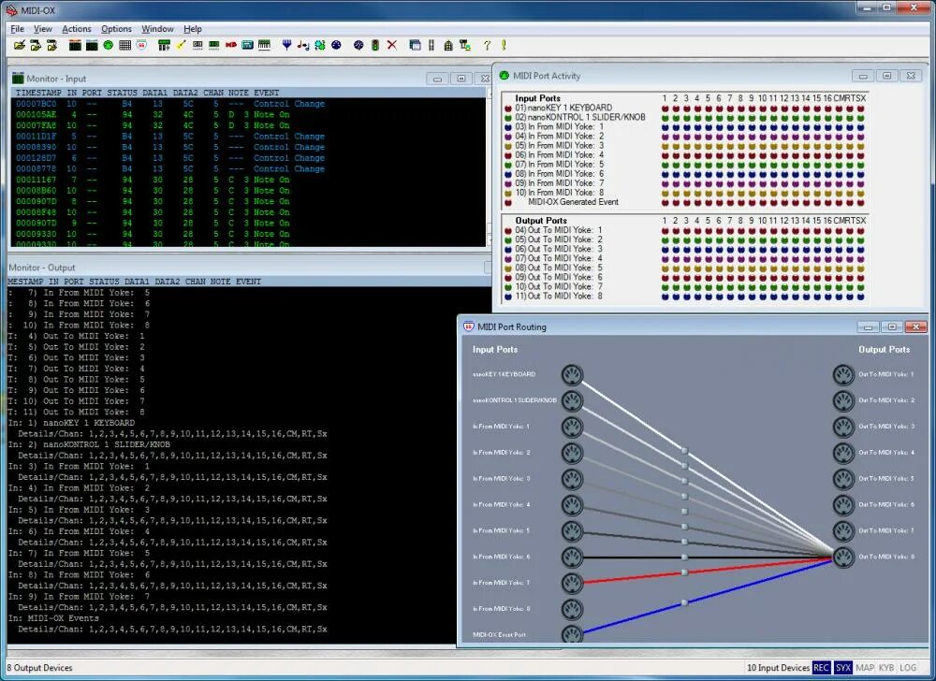
Task: Click Monitor - Output window title
Action: [x=42, y=268]
